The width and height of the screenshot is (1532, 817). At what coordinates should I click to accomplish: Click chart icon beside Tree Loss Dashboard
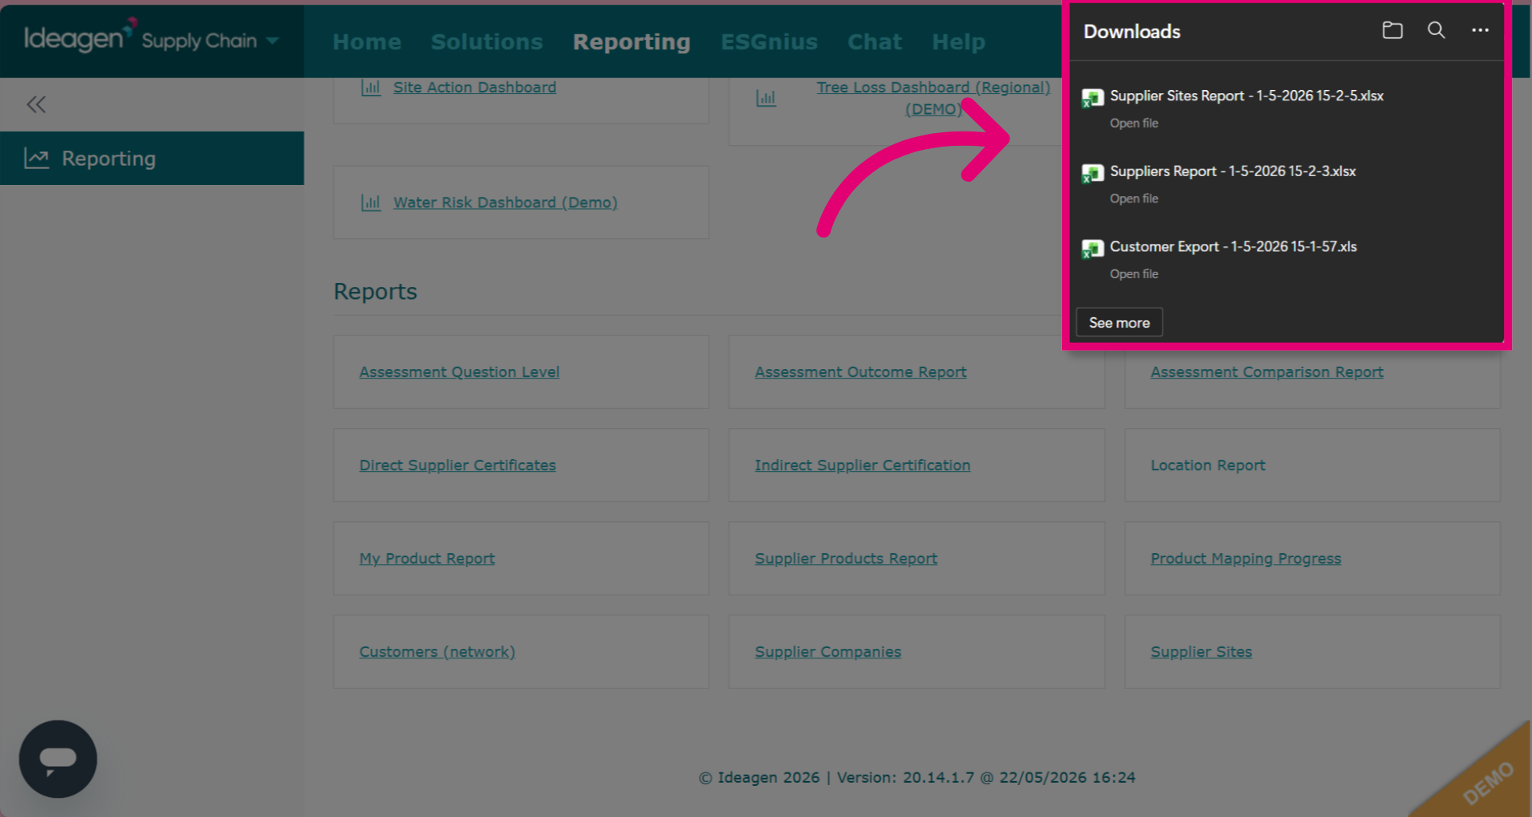click(766, 98)
